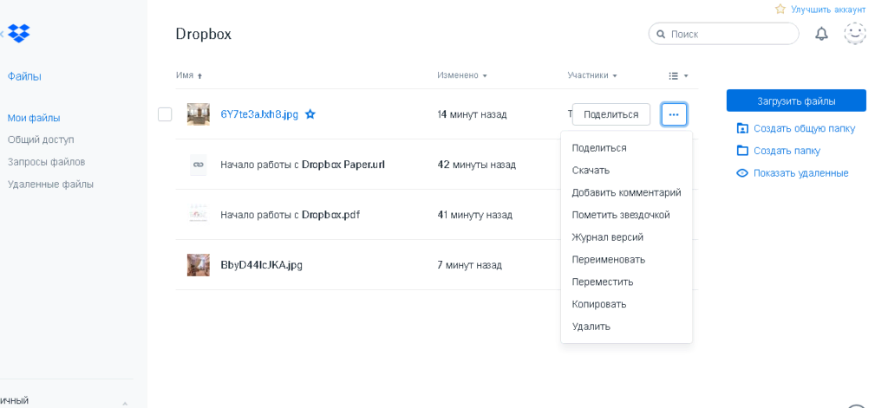
Task: Click the Создать общую папку link
Action: 804,128
